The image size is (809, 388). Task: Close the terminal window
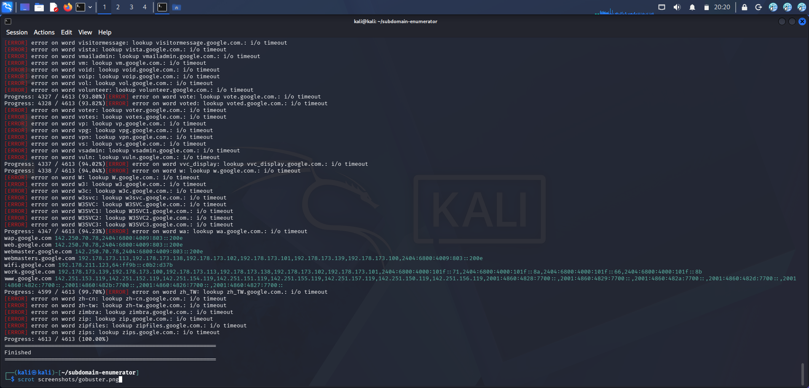(802, 21)
